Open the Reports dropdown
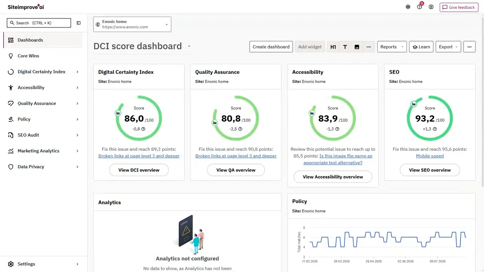Screen dimensions: 484x272 point(392,47)
